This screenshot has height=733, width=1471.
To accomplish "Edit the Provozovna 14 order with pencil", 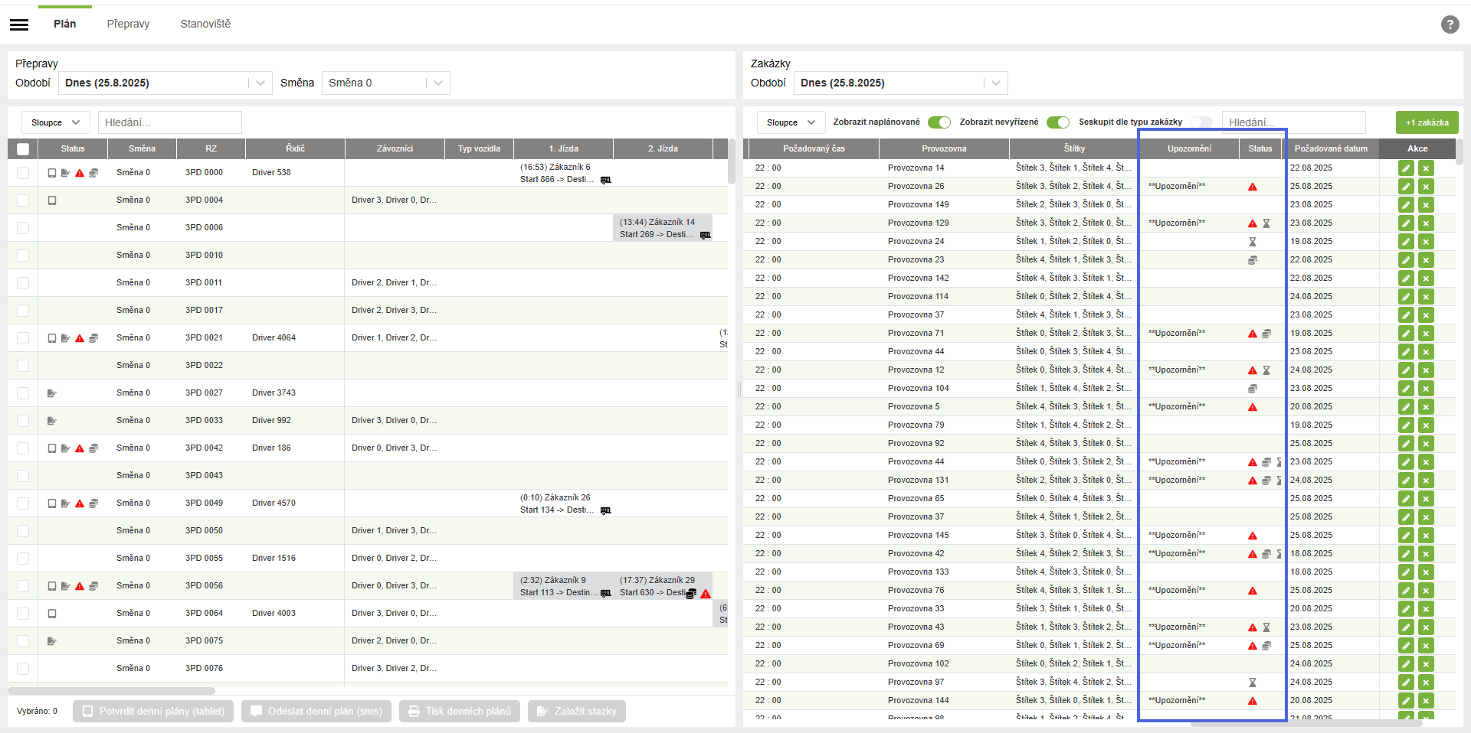I will 1406,168.
